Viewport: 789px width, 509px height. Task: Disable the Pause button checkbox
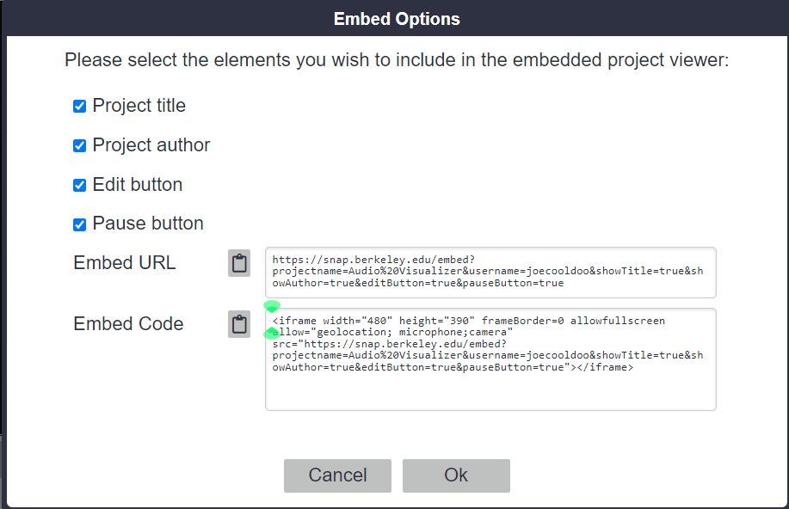click(x=80, y=224)
